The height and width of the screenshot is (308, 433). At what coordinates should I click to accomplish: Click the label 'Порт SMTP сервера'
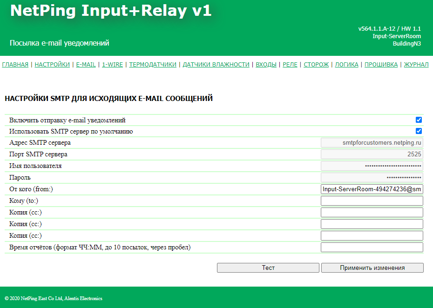tap(38, 154)
